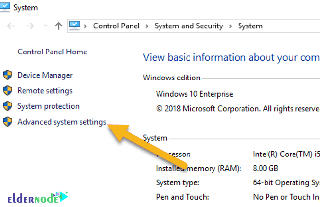
Task: Open Control Panel breadcrumb
Action: point(116,26)
